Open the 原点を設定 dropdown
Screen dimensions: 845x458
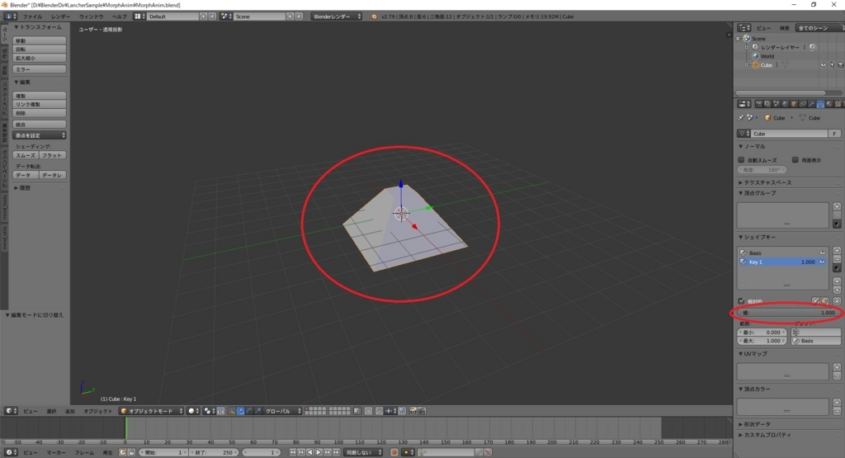[x=40, y=135]
